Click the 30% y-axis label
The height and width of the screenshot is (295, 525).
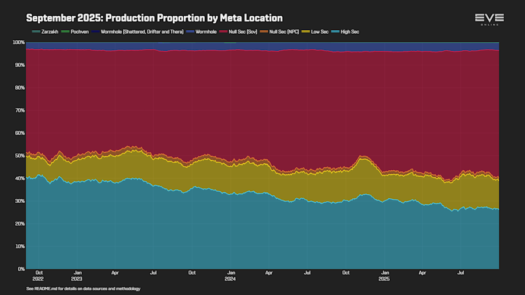tap(20, 201)
